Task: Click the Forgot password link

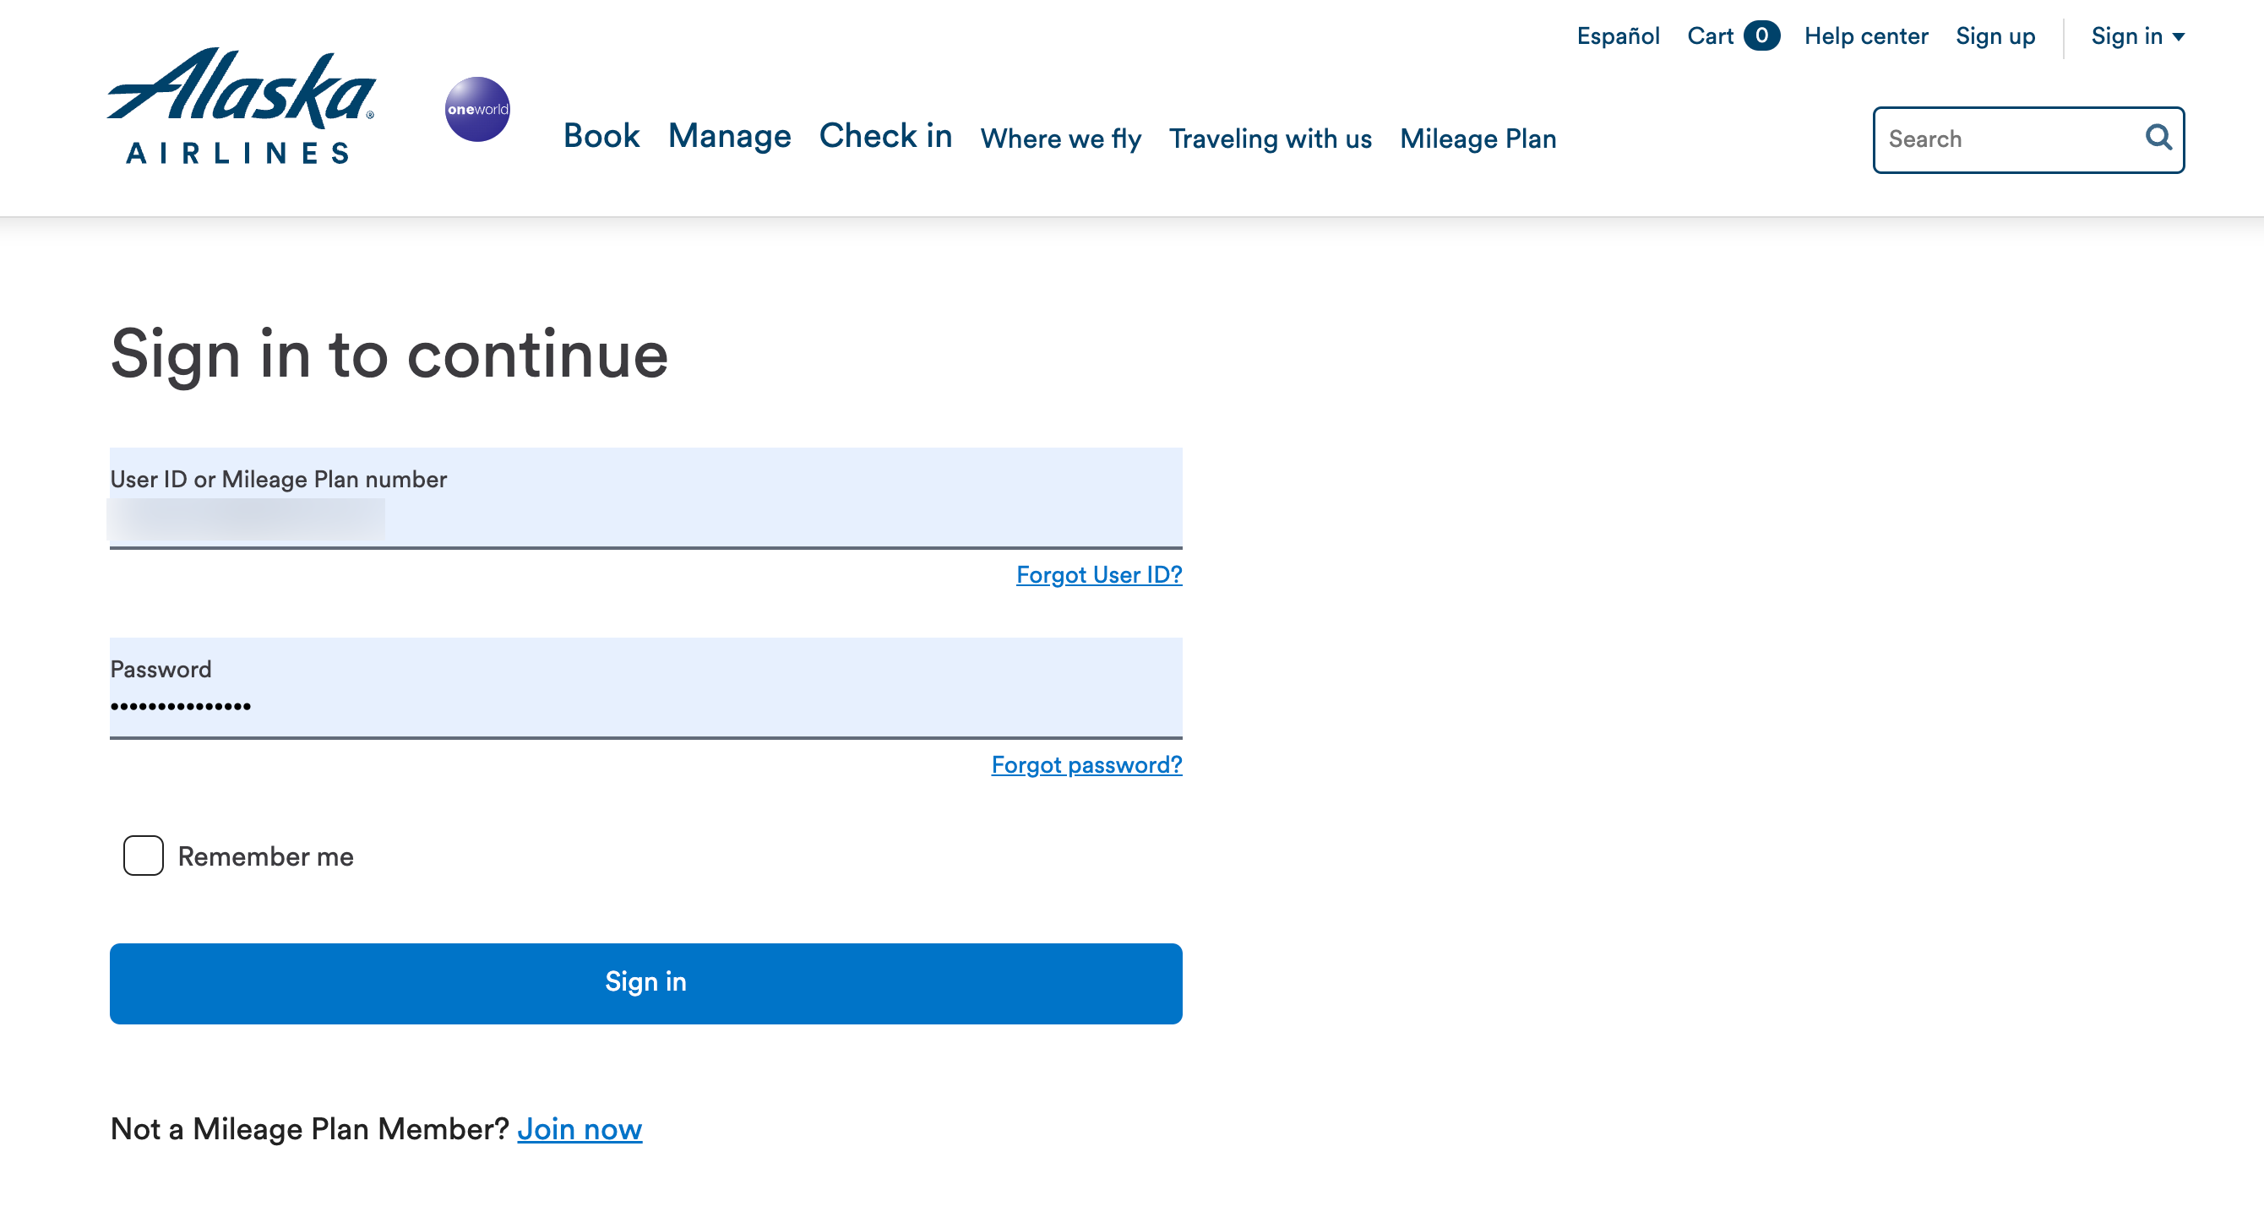Action: coord(1086,766)
